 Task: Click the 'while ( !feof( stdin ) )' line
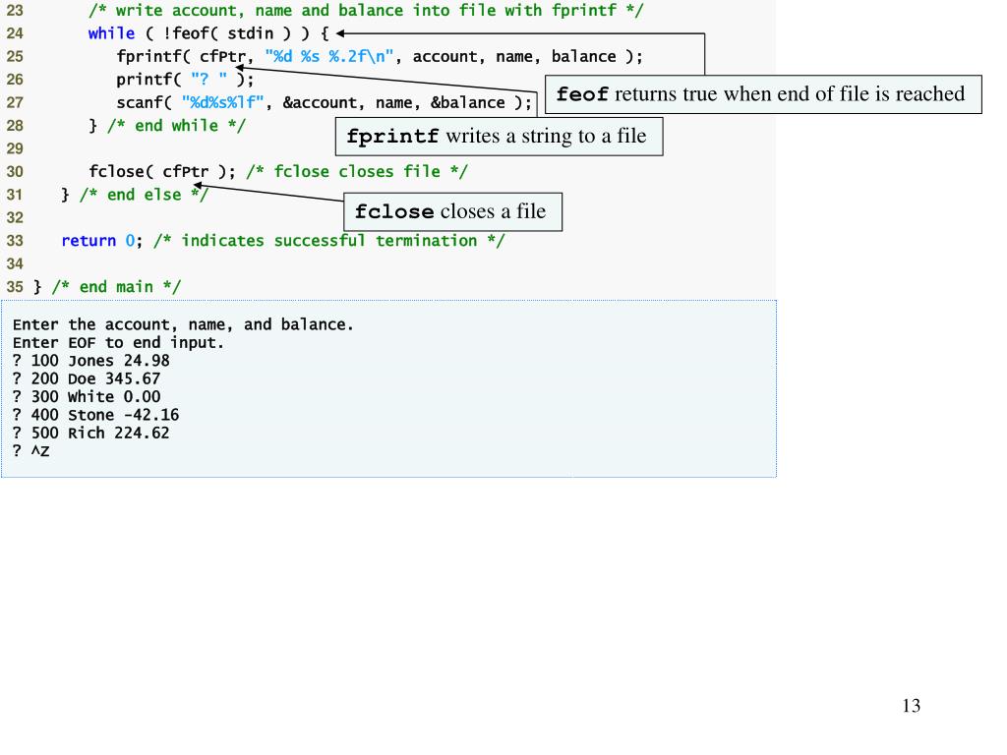point(208,33)
